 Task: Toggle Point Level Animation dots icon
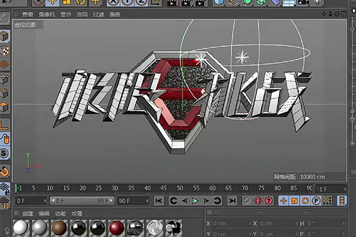[327, 201]
